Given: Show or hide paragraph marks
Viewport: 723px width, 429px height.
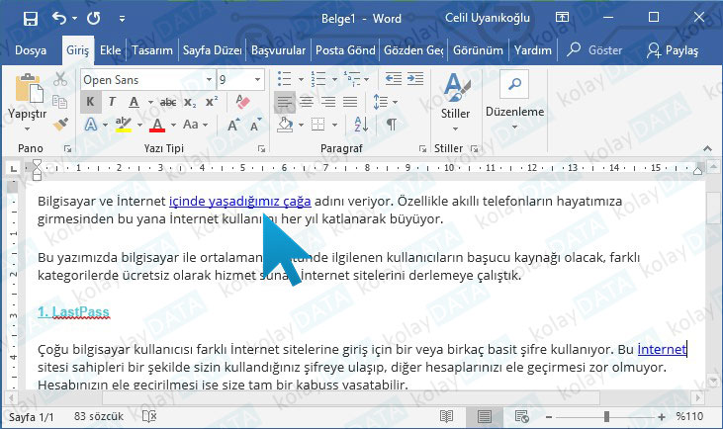Looking at the screenshot, I should click(391, 125).
